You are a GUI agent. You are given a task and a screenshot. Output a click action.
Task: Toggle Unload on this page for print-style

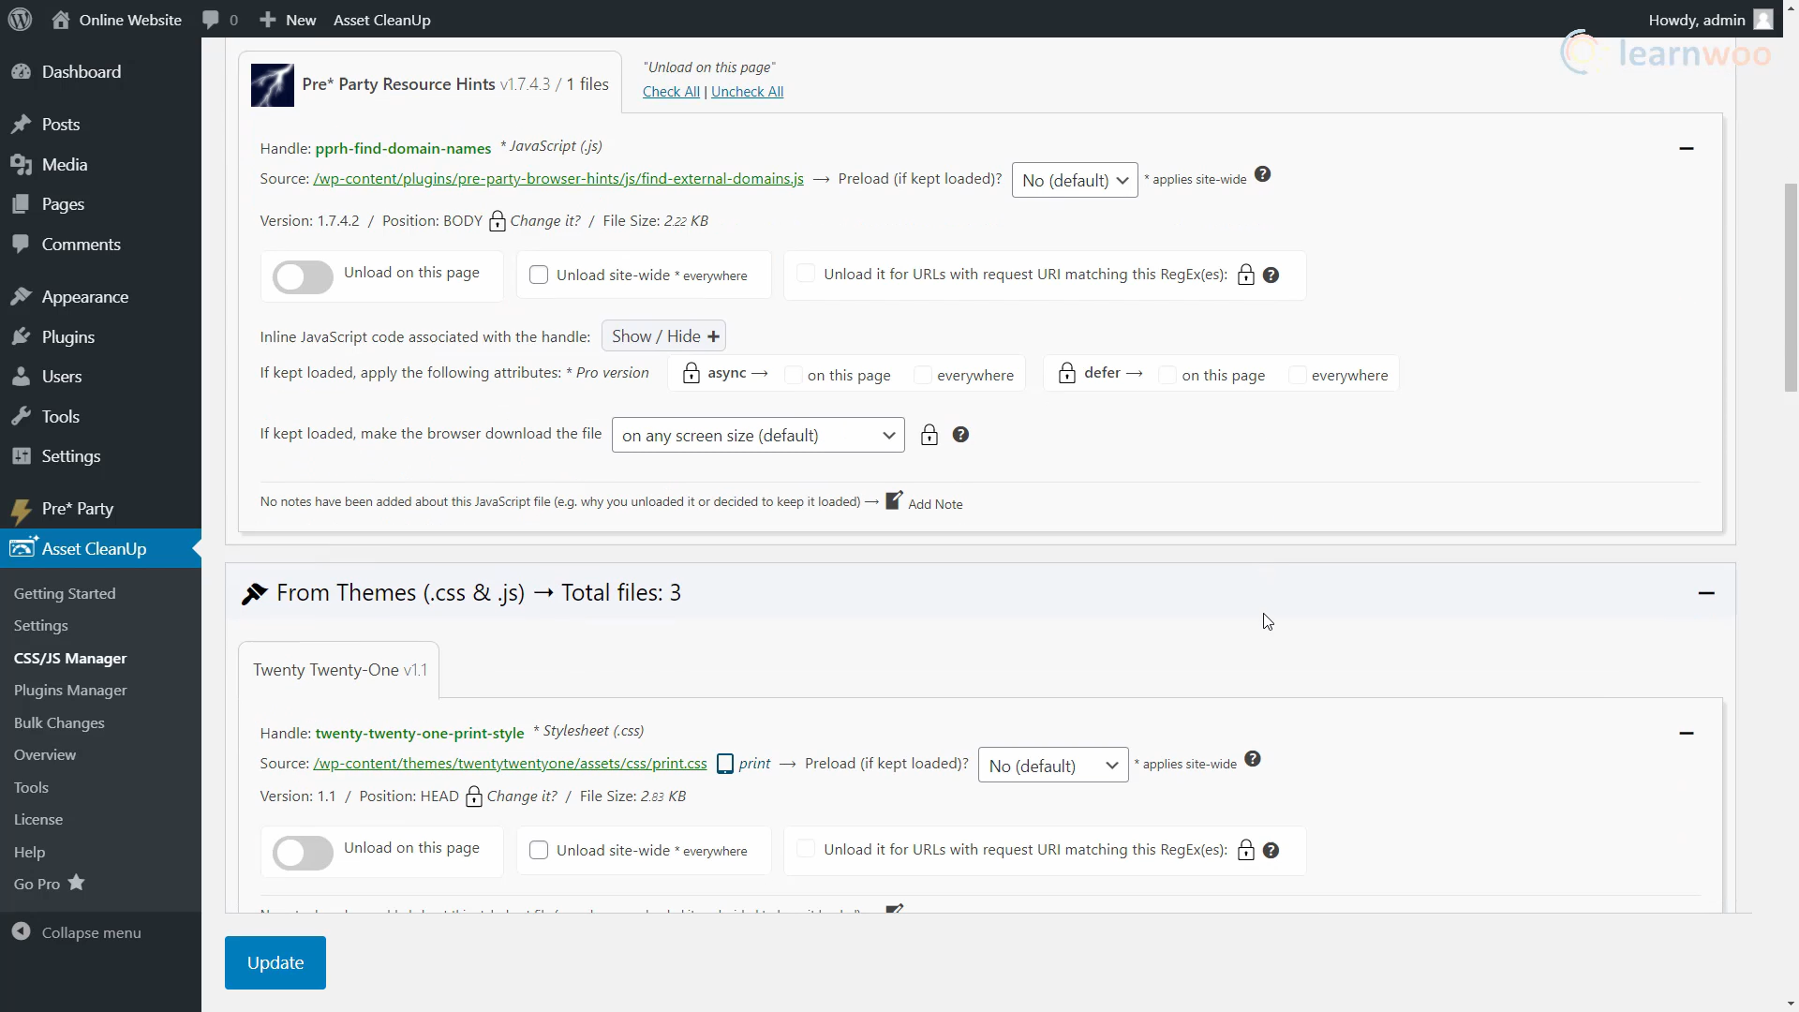(x=303, y=853)
